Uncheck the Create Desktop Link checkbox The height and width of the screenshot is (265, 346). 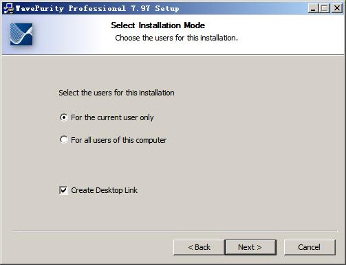coord(63,190)
